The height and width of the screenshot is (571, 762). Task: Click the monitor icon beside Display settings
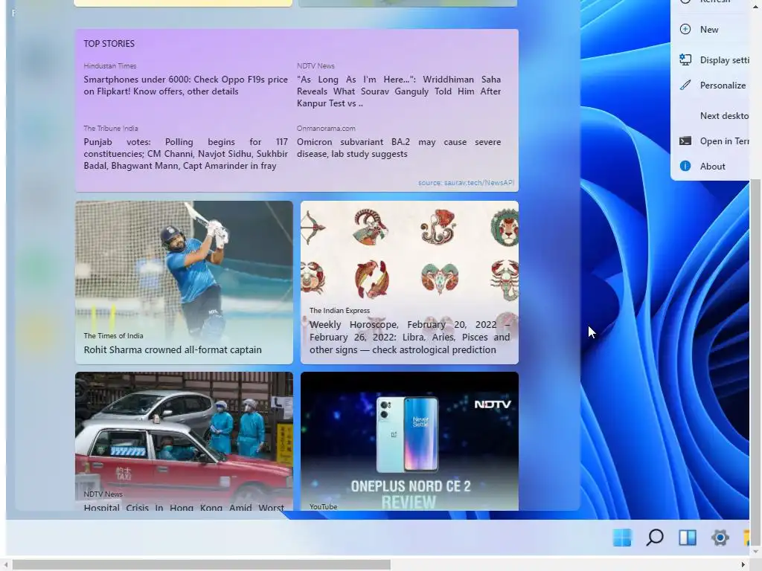pyautogui.click(x=685, y=59)
